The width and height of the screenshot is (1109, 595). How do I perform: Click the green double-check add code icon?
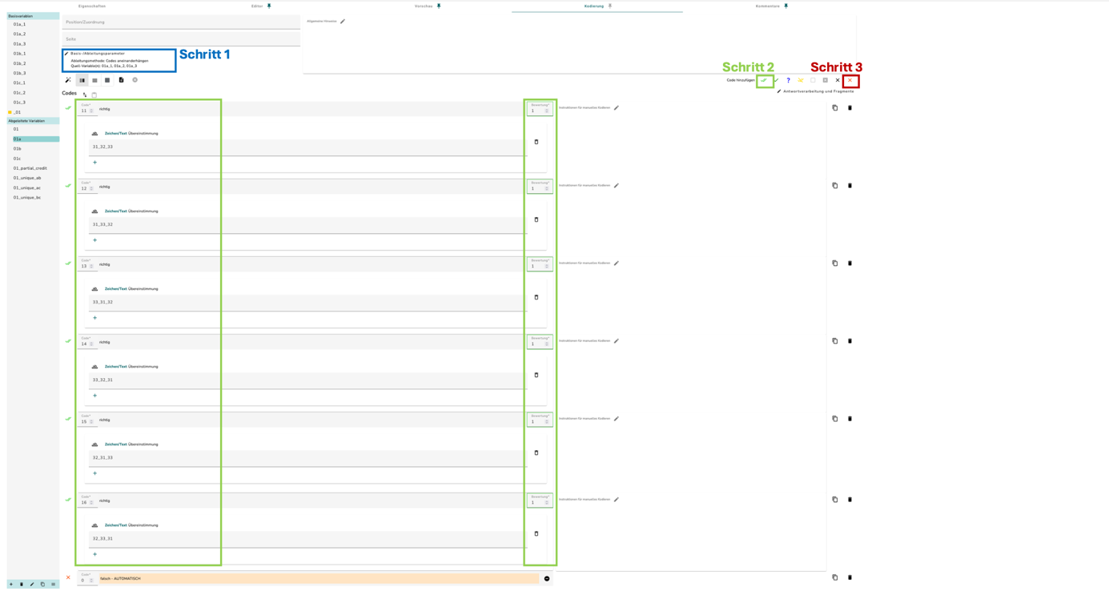click(x=764, y=80)
